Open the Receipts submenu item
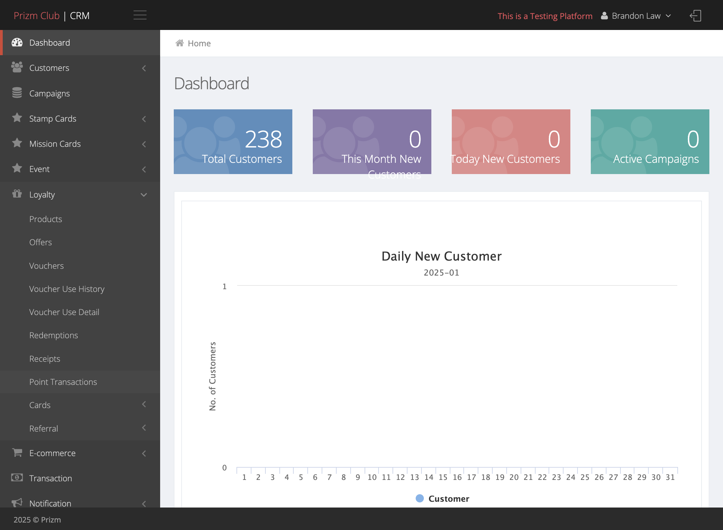 pyautogui.click(x=80, y=359)
